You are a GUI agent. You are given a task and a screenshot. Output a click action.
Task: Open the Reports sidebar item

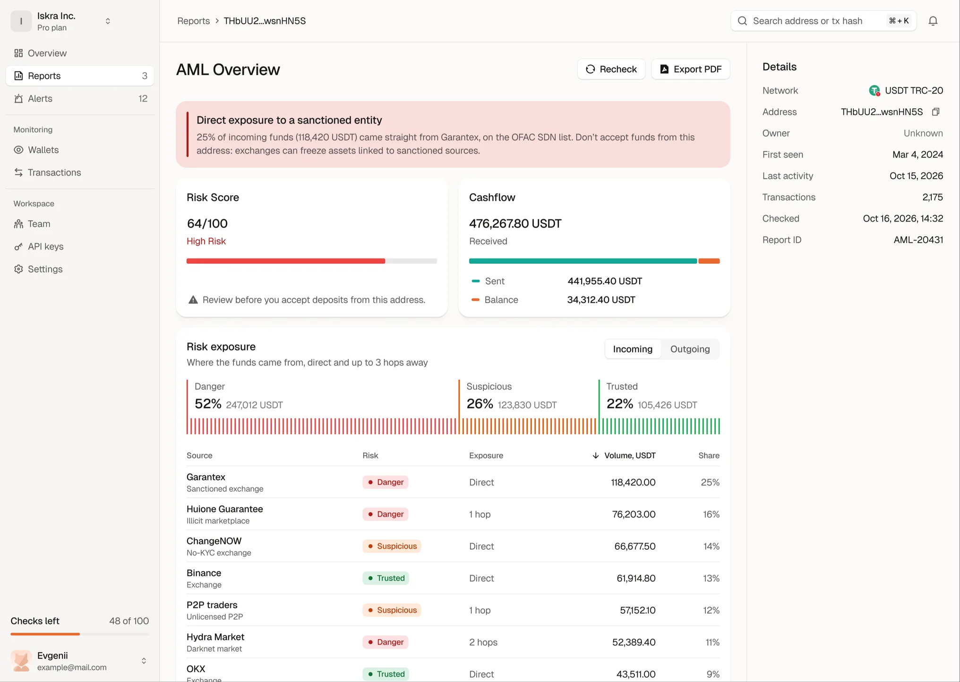tap(80, 76)
